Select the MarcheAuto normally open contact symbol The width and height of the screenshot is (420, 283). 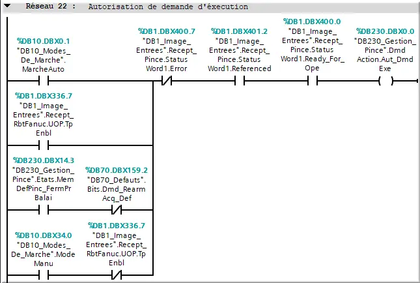39,82
